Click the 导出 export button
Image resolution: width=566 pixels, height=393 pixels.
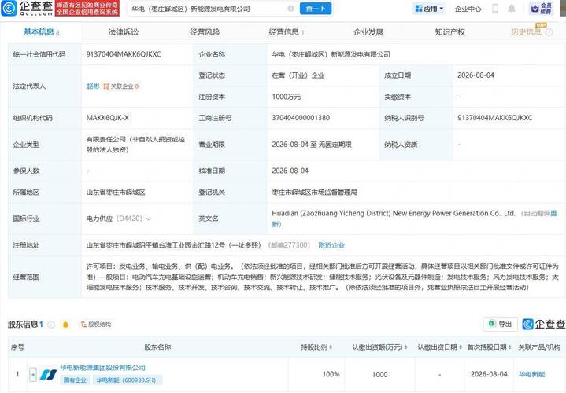point(501,324)
